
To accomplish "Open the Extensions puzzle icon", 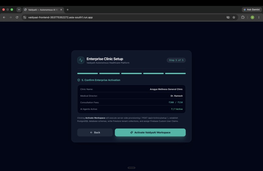I will 243,17.
